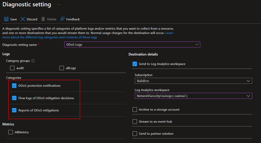Enable the allLogs category group checkbox
This screenshot has width=261, height=143.
[x=62, y=68]
